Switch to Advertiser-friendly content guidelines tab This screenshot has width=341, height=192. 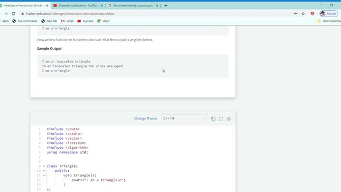[134, 6]
